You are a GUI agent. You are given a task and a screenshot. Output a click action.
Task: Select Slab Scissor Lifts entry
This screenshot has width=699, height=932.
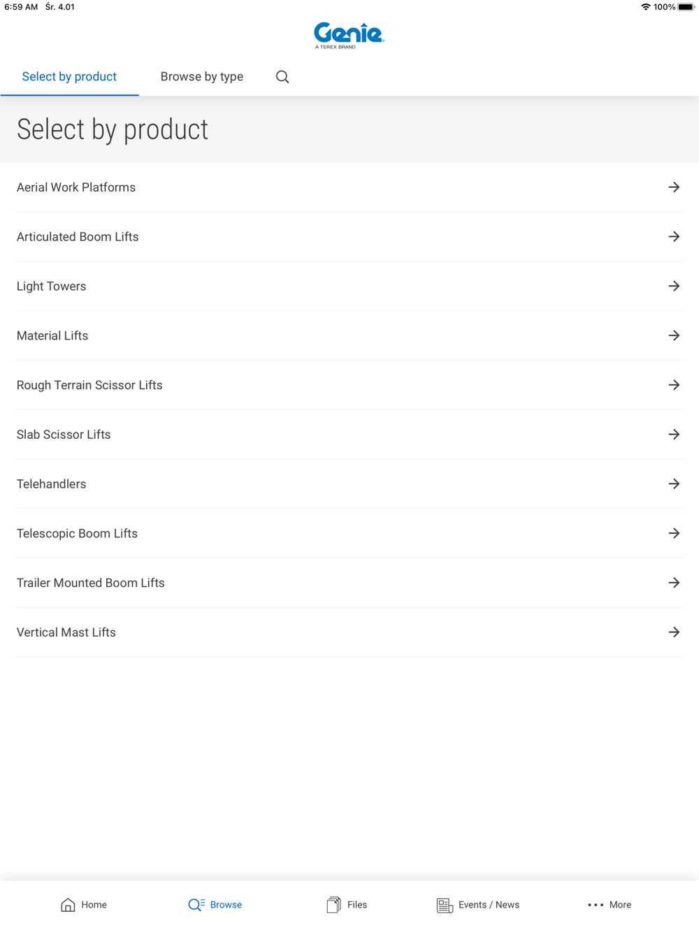click(64, 435)
